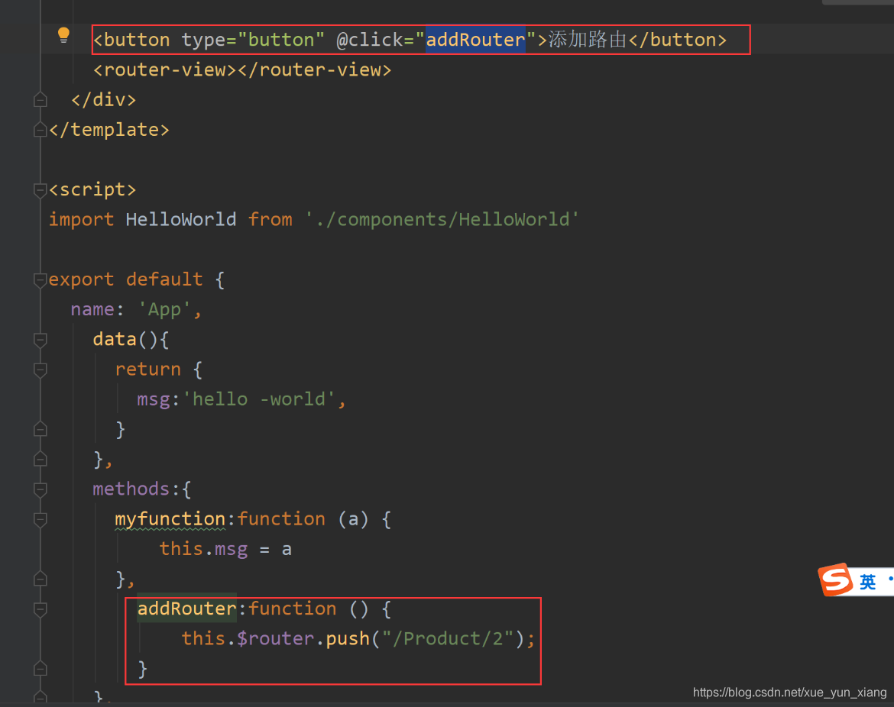Click the 'hello -world' string
The height and width of the screenshot is (707, 894).
tap(258, 399)
